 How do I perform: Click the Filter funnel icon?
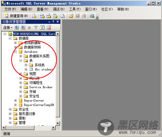pyautogui.click(x=36, y=28)
